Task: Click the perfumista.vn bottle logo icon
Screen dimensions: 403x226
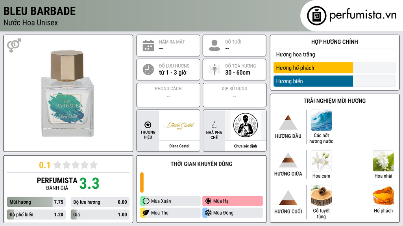Action: pos(316,16)
